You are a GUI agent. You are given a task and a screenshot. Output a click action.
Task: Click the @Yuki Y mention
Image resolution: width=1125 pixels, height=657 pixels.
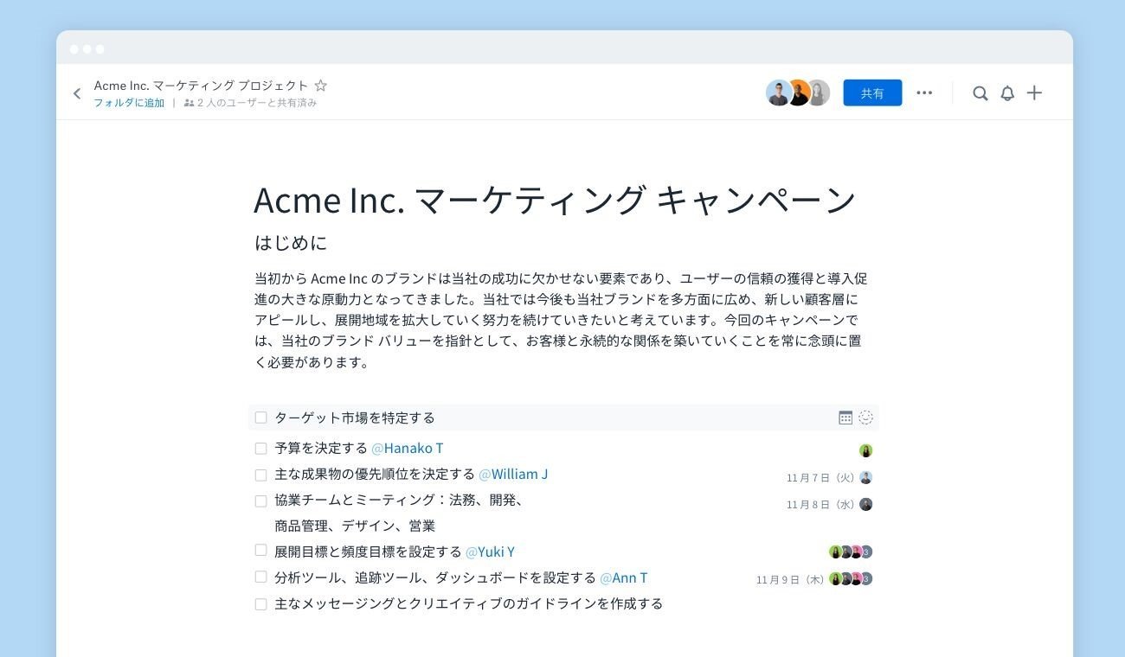(490, 552)
